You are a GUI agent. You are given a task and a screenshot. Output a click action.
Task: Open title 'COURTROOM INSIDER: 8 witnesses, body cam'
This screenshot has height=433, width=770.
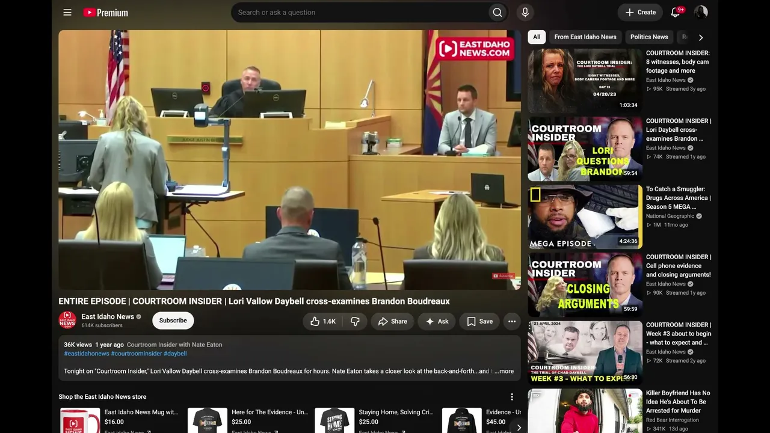pyautogui.click(x=678, y=62)
